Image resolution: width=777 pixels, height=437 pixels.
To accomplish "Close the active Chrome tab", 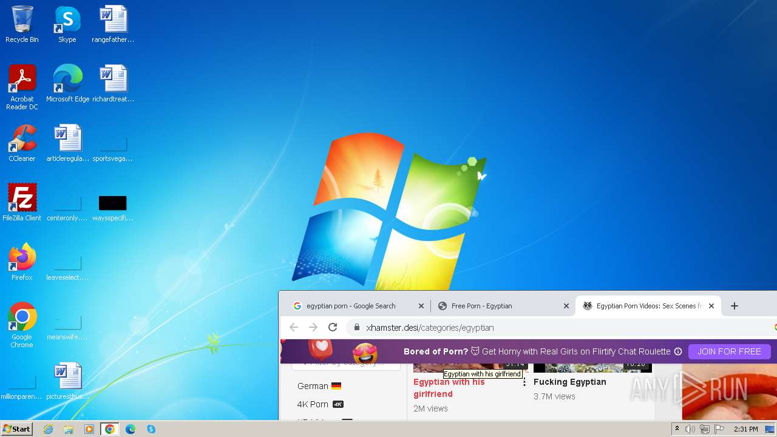I will pyautogui.click(x=711, y=306).
